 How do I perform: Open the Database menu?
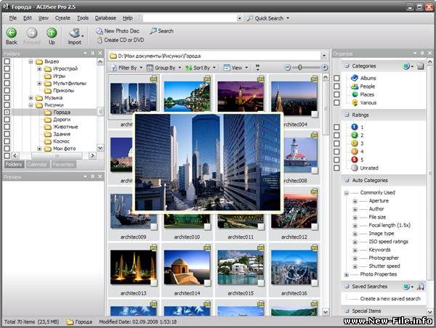coord(105,17)
